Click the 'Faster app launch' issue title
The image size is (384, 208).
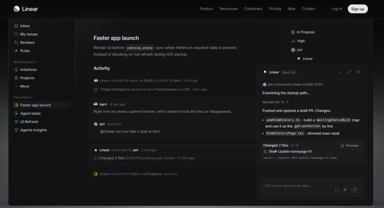click(116, 38)
